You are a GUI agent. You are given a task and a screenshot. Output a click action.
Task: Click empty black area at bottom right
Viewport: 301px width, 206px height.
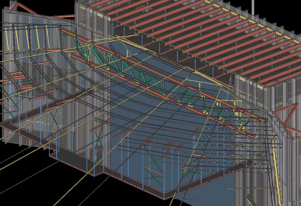225,199
